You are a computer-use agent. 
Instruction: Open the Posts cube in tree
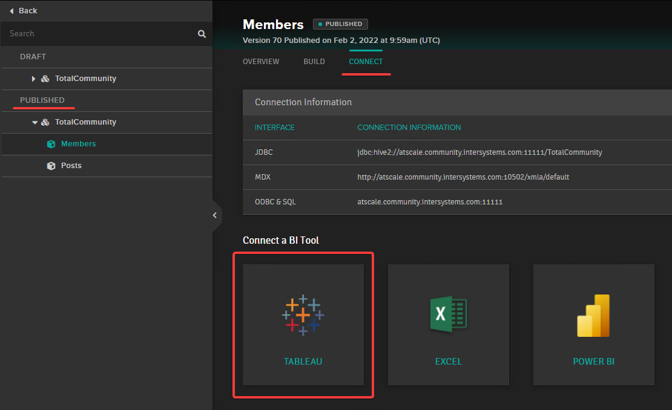(x=71, y=166)
